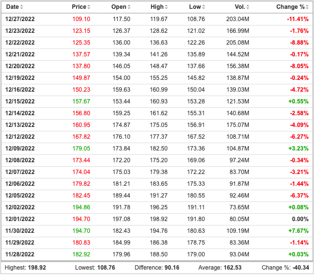Click the green price 157.67
The height and width of the screenshot is (275, 314).
click(x=81, y=101)
